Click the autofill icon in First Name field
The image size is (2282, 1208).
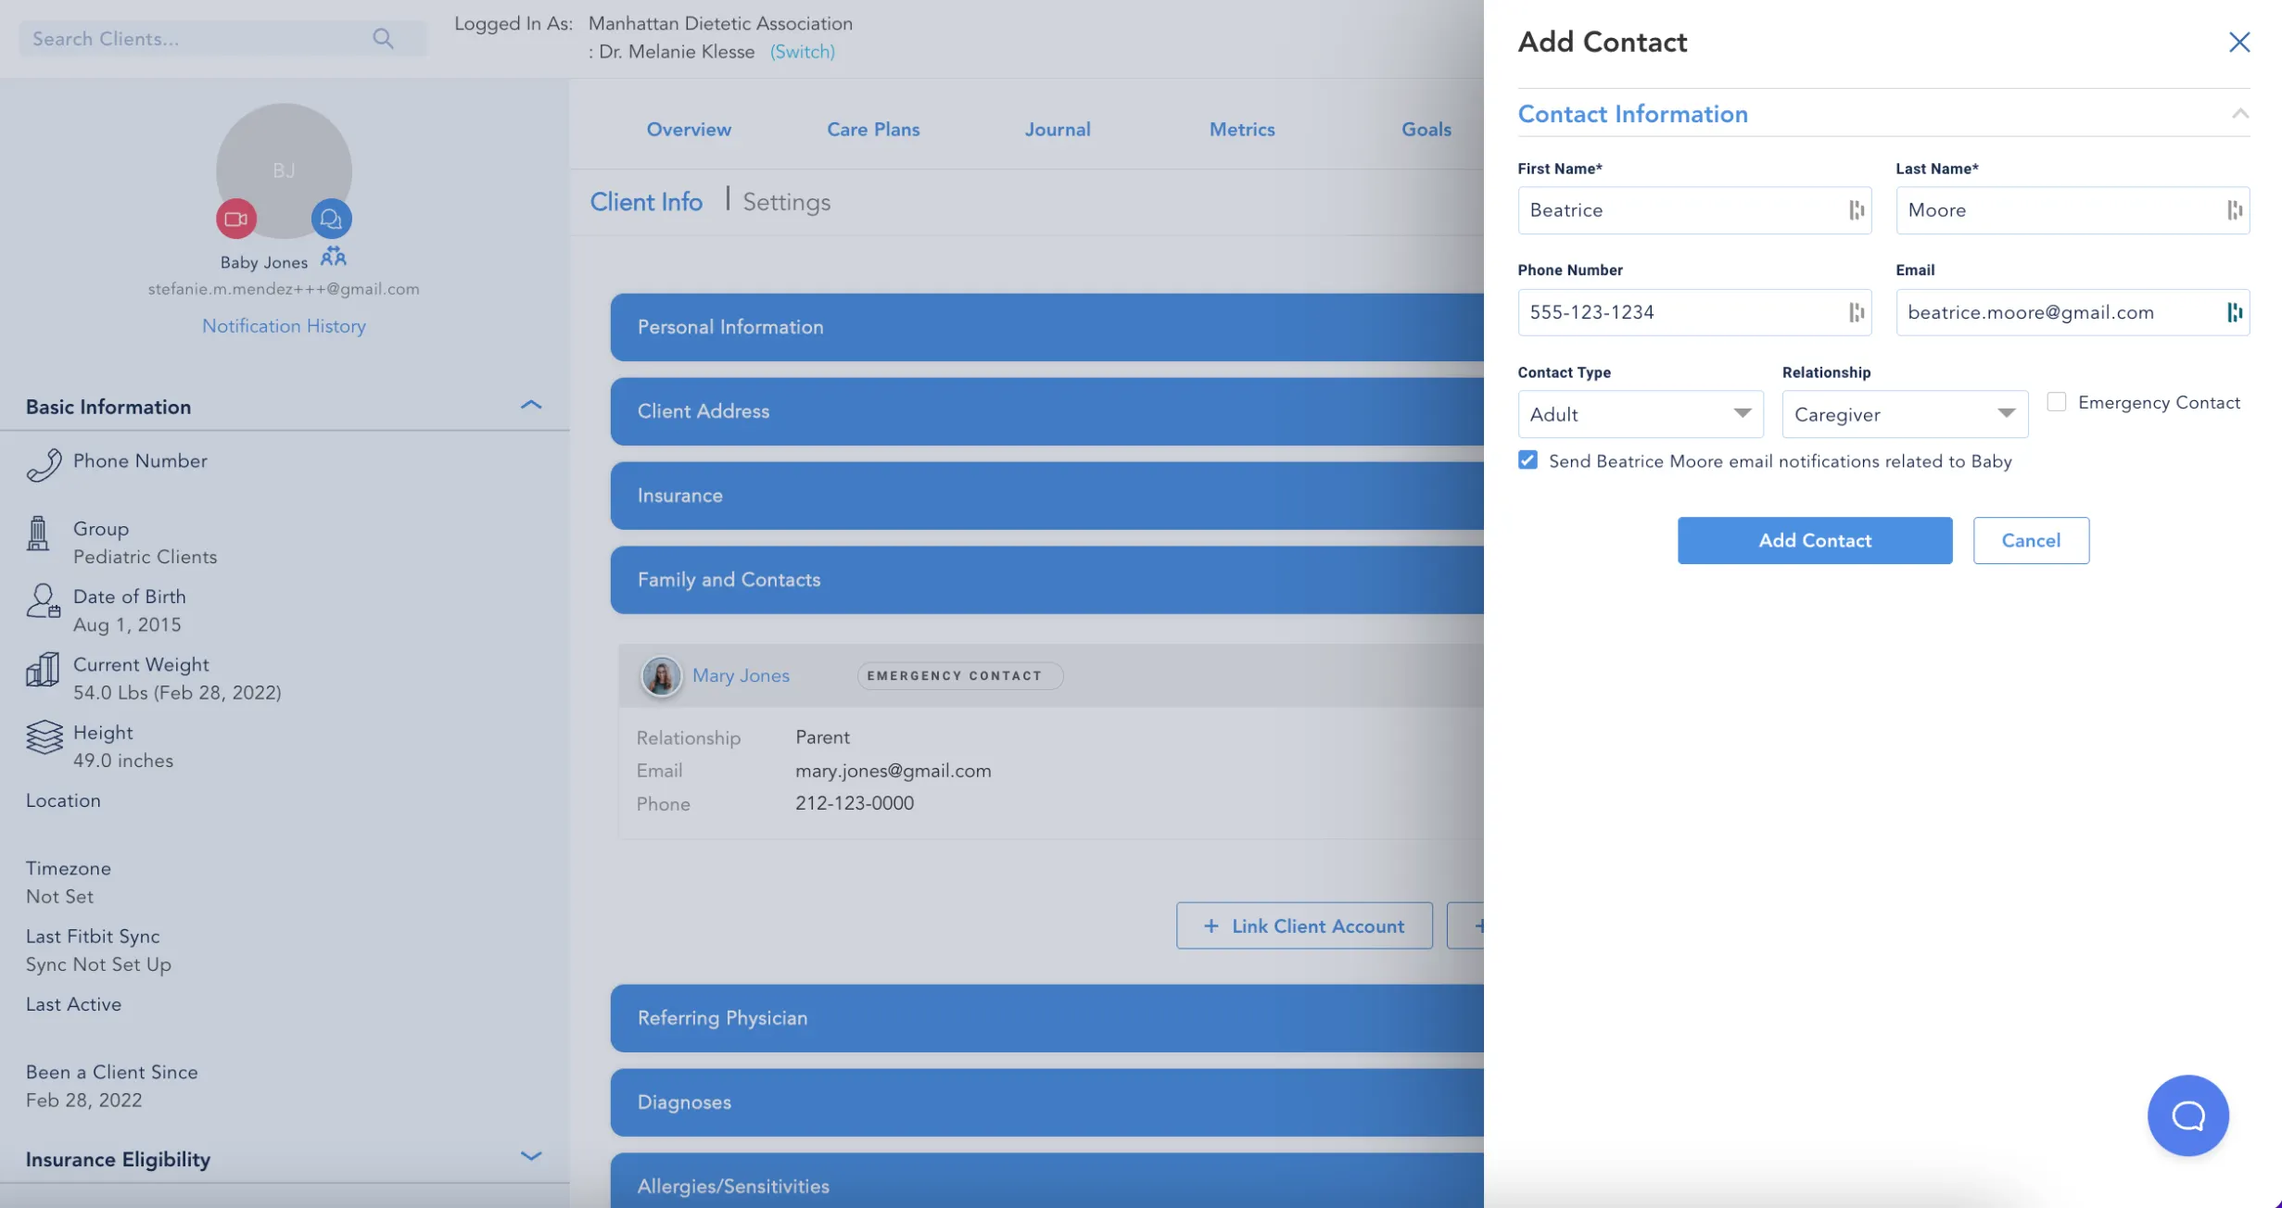1856,210
